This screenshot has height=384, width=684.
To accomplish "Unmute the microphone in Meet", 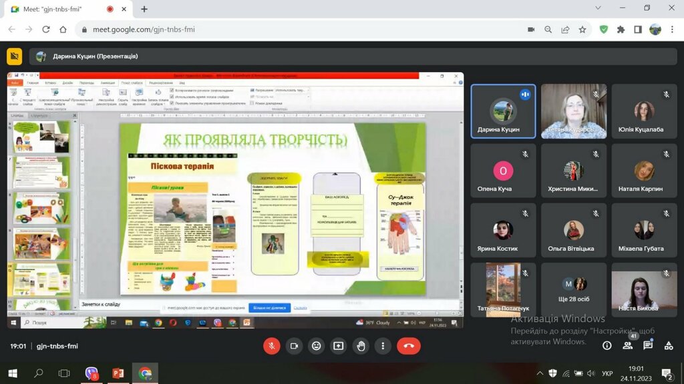I will (271, 345).
